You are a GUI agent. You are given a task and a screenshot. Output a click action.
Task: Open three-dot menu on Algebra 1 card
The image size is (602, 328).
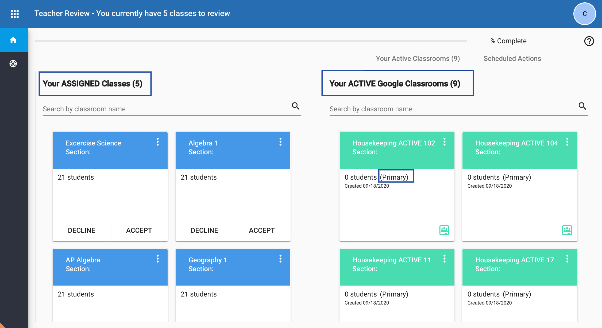point(280,142)
